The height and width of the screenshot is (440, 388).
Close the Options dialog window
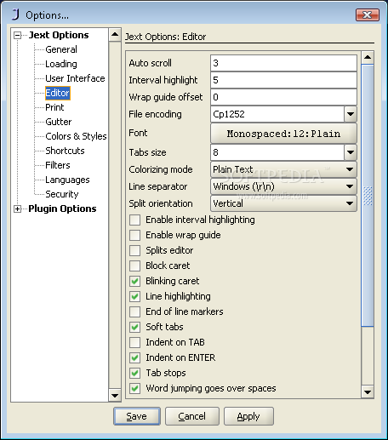point(368,14)
